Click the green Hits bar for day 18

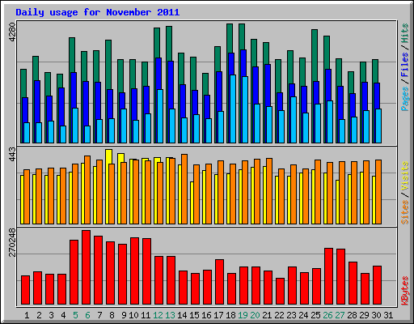point(230,38)
